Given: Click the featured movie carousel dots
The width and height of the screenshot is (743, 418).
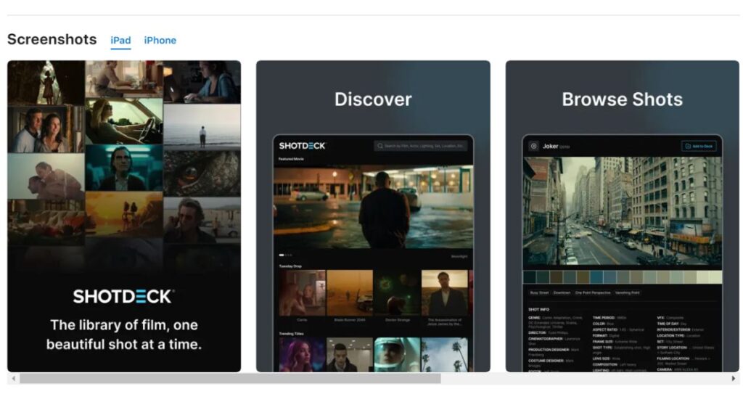Looking at the screenshot, I should 286,255.
